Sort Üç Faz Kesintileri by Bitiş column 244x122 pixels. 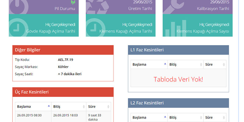(x=69, y=106)
